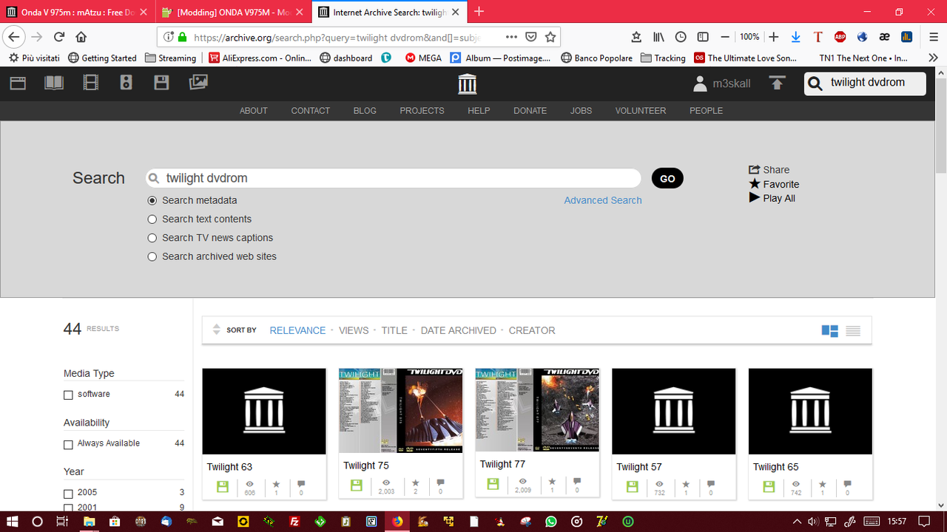Switch to list view of results
Image resolution: width=947 pixels, height=532 pixels.
coord(853,331)
